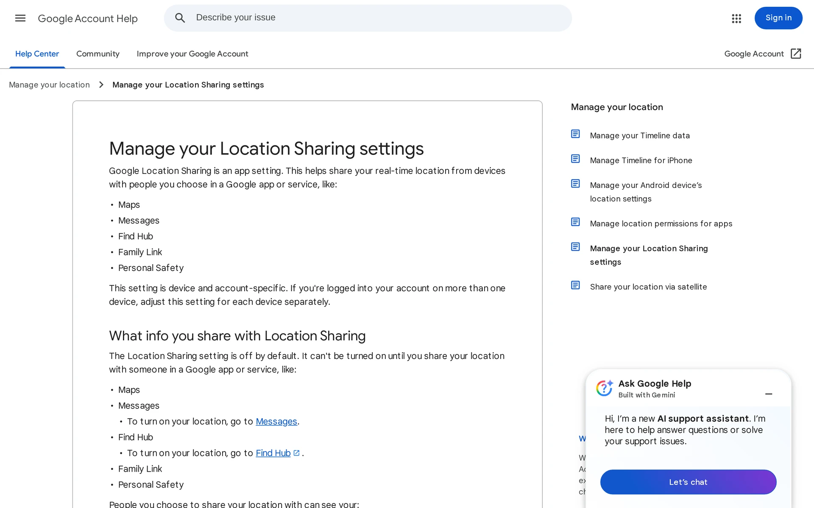Click the AI support assistant greeting message
The image size is (814, 508).
pyautogui.click(x=685, y=430)
